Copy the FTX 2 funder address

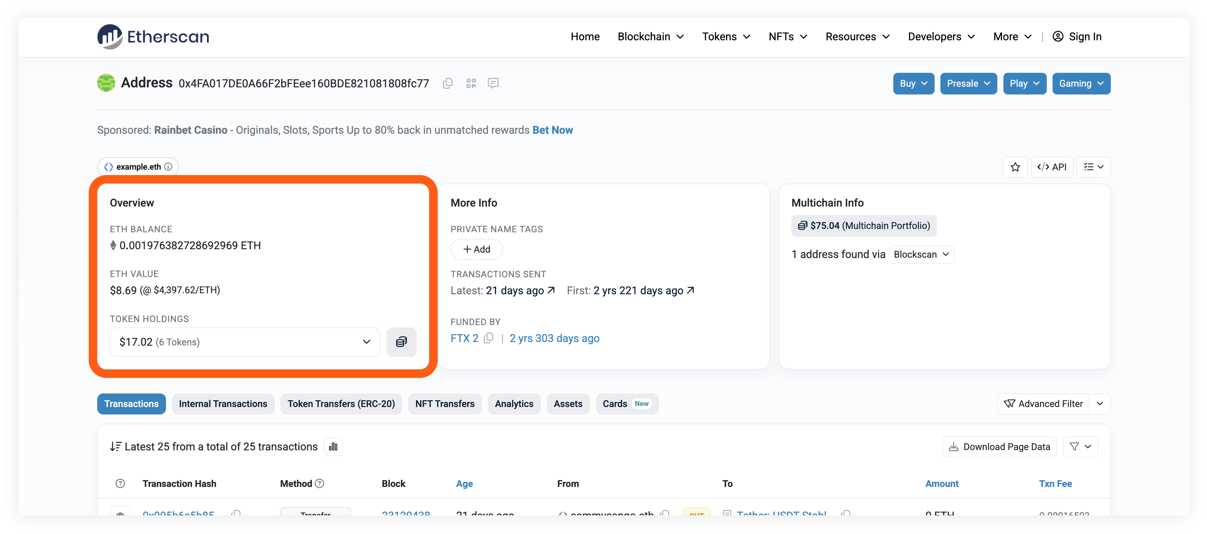click(x=489, y=338)
